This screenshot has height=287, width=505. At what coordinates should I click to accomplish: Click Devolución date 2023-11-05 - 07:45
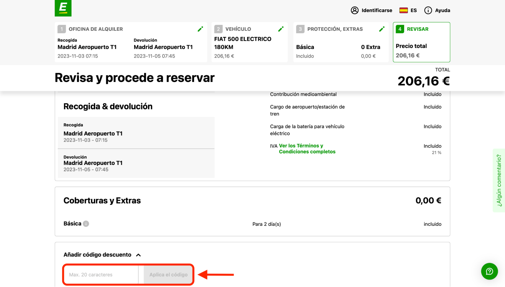[x=86, y=169]
